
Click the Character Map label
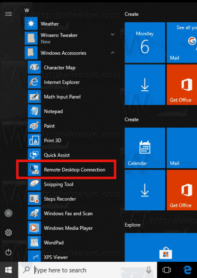coord(60,68)
